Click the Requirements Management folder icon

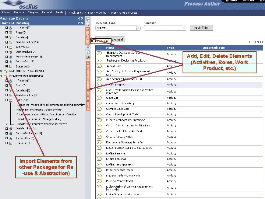tap(5, 76)
